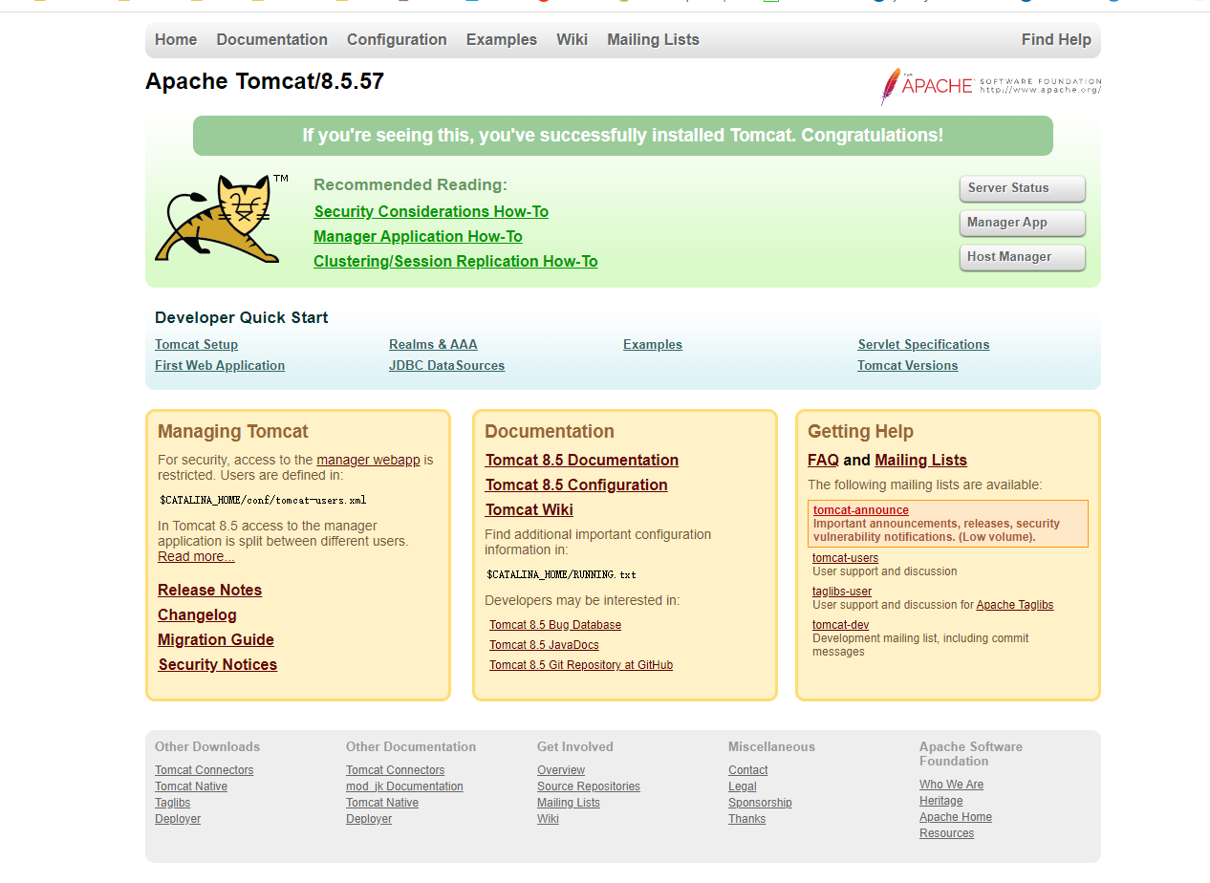The image size is (1210, 883).
Task: Open Taglibs under Other Downloads
Action: [173, 803]
